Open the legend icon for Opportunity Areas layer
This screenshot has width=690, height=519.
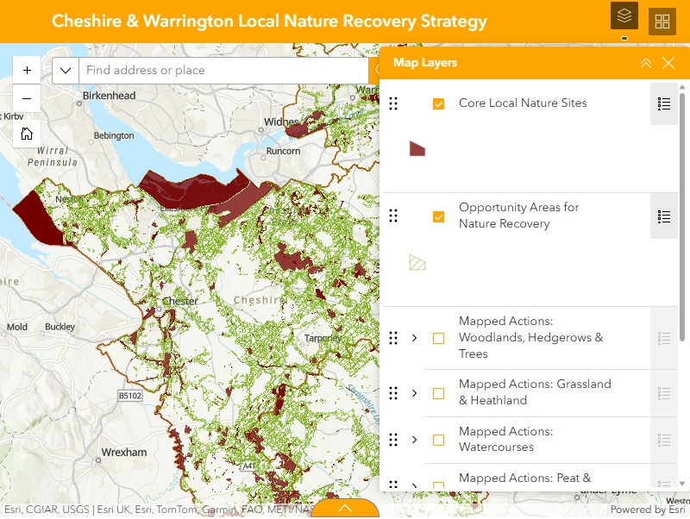[x=664, y=216]
